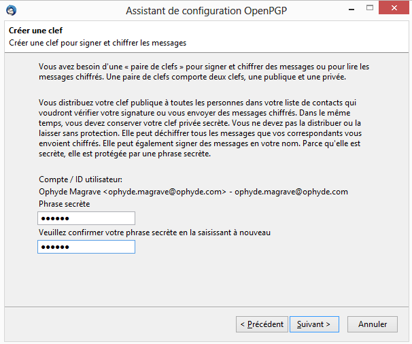Click the Thunderbird icon in the title bar
Image resolution: width=412 pixels, height=344 pixels.
tap(11, 10)
